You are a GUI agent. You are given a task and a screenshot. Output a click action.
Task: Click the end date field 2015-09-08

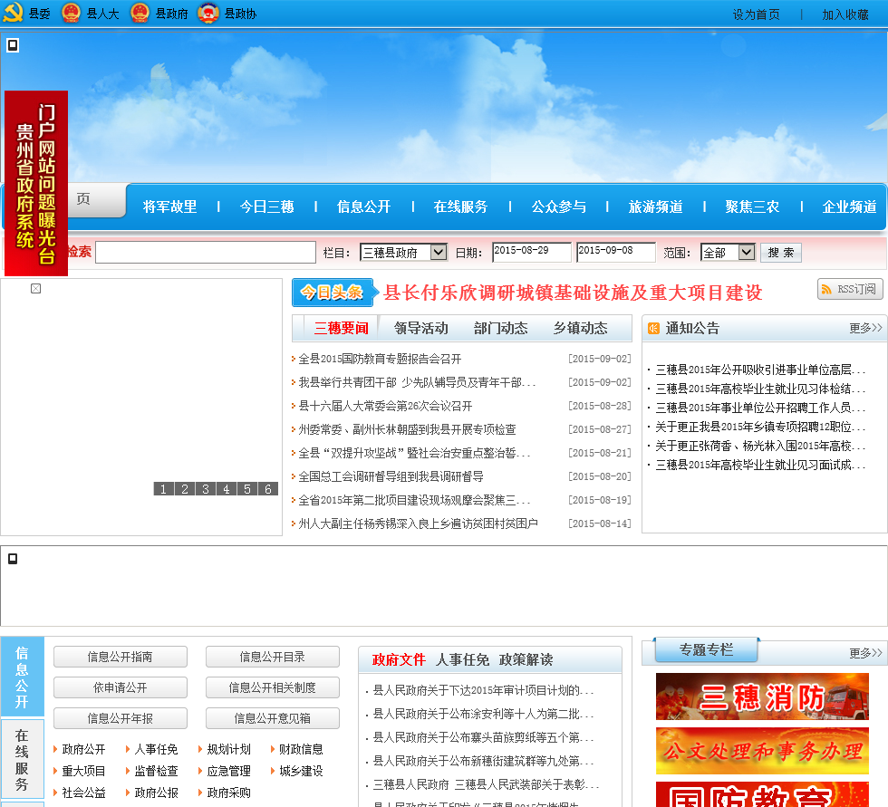point(616,252)
